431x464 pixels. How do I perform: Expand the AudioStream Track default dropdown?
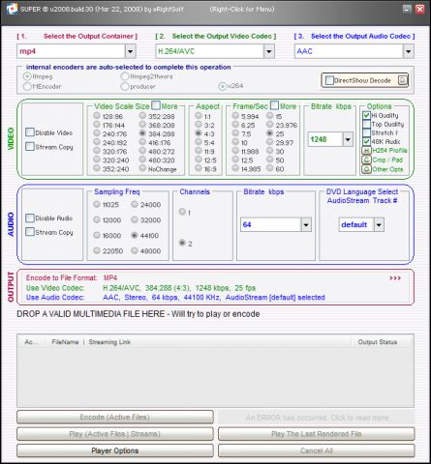pos(379,224)
